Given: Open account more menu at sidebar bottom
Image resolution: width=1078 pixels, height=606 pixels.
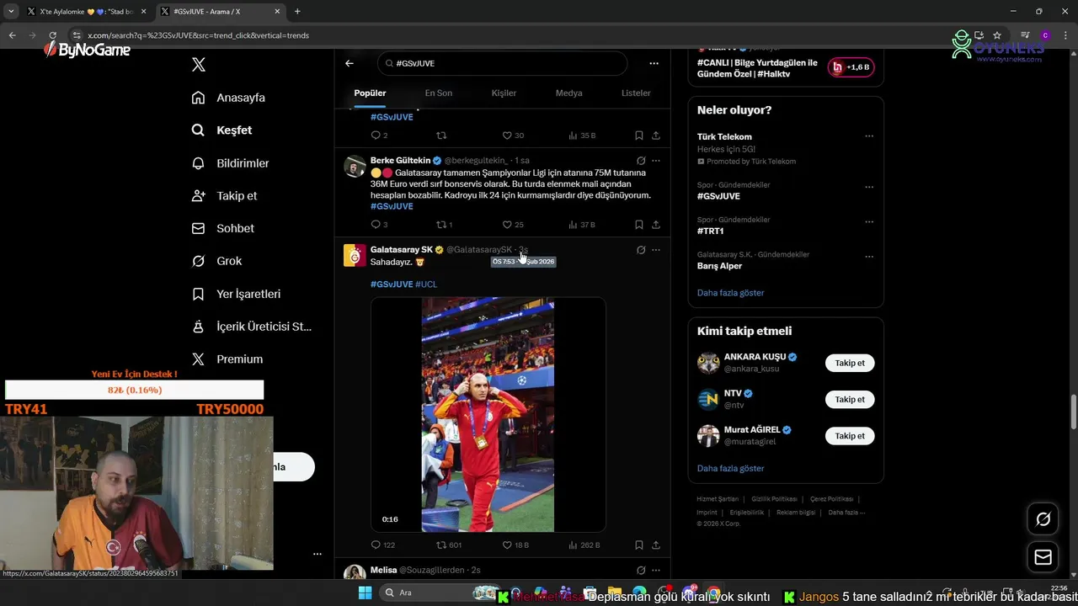Looking at the screenshot, I should (317, 554).
